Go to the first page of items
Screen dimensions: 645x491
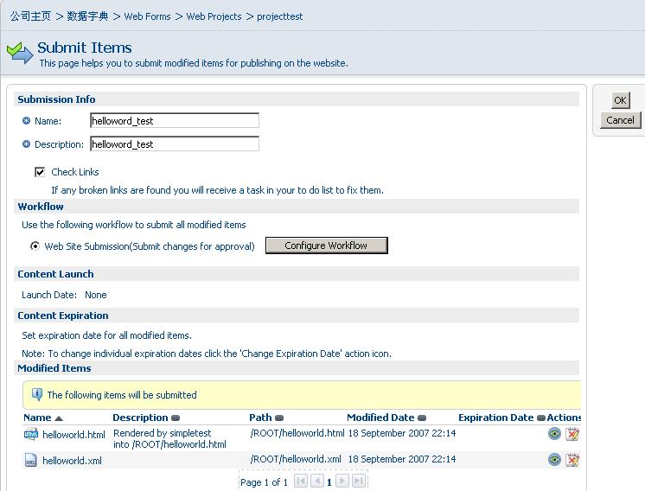[x=301, y=481]
